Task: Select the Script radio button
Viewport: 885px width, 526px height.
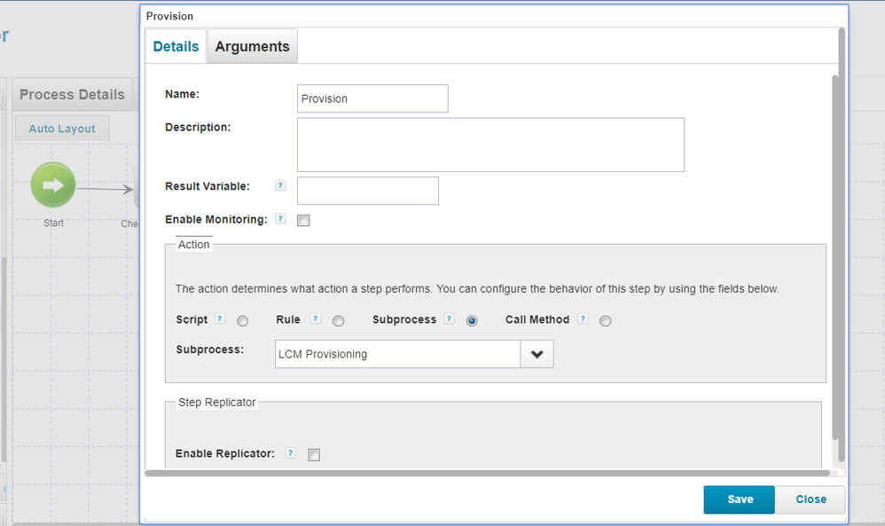Action: coord(243,321)
